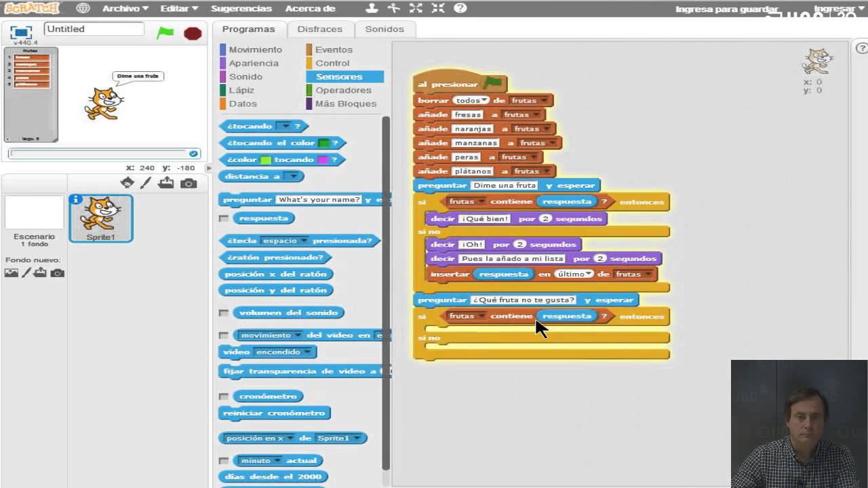Choose backdrop from library icon

[x=12, y=272]
